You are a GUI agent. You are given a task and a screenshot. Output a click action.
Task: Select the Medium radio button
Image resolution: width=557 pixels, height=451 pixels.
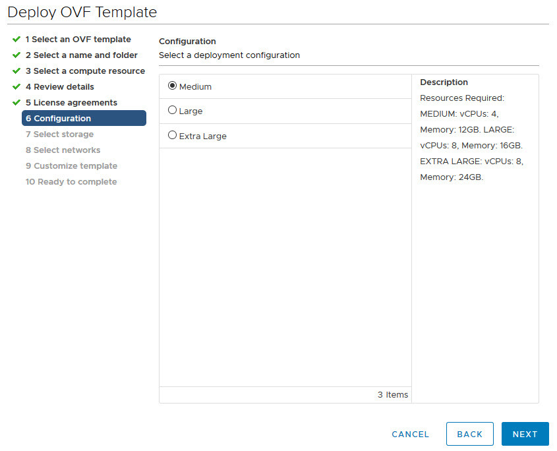[173, 86]
